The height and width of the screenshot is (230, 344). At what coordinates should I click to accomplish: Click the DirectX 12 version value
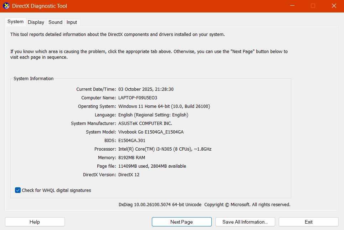coord(129,174)
